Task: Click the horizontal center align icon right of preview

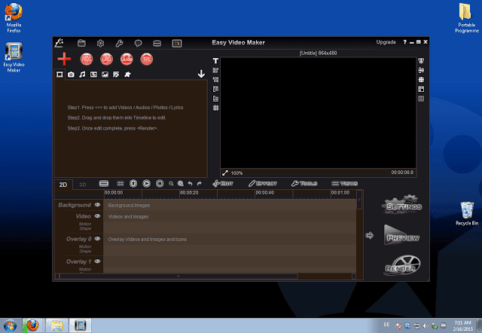Action: 421,61
